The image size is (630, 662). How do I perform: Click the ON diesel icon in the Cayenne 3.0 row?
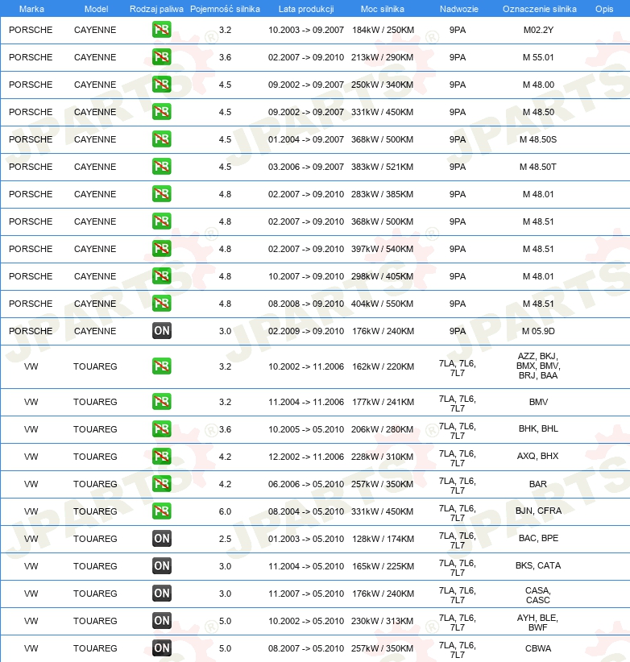pos(162,331)
